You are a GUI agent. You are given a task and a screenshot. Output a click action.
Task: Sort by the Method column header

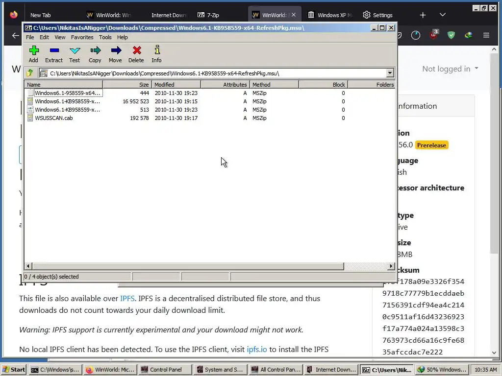click(274, 84)
